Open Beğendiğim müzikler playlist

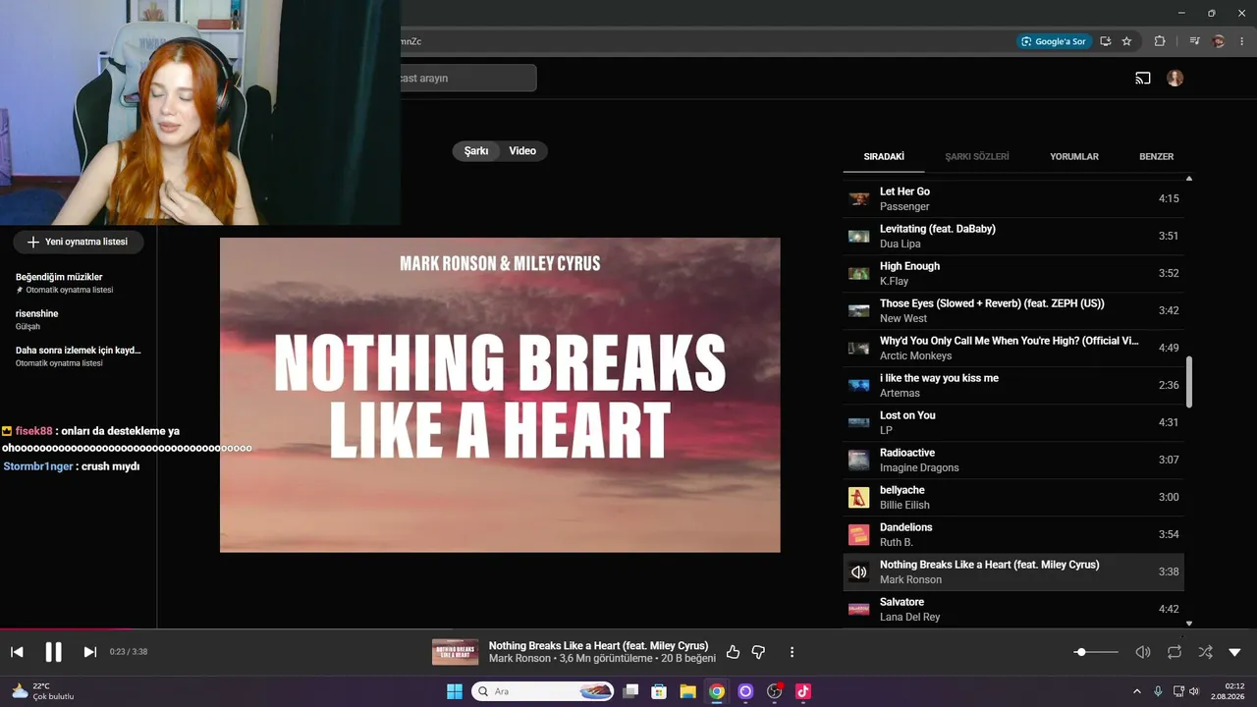coord(79,283)
